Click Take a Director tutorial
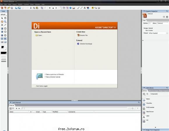Image resolution: width=169 pixels, height=131 pixels. coord(53,77)
